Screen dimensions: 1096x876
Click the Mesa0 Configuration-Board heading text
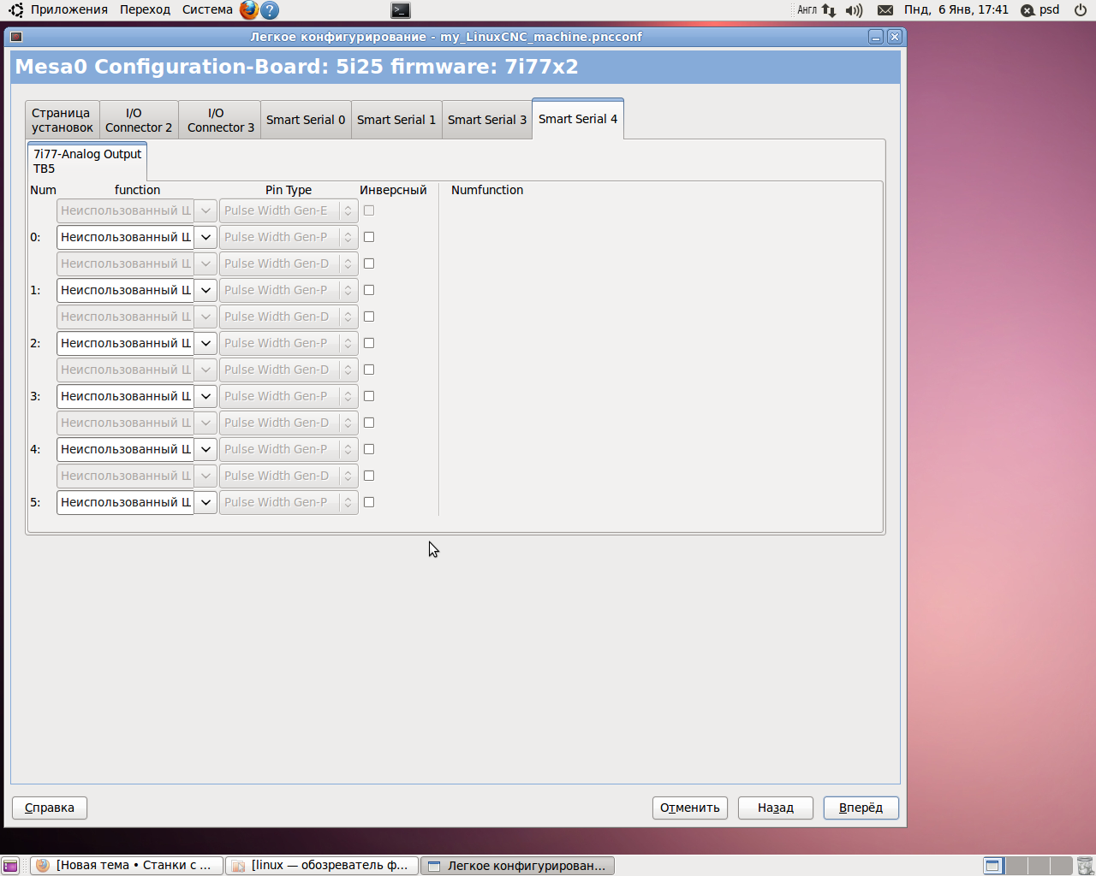296,67
